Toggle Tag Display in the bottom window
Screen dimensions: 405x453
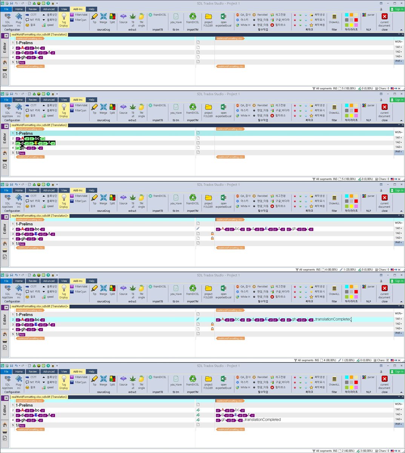(64, 382)
